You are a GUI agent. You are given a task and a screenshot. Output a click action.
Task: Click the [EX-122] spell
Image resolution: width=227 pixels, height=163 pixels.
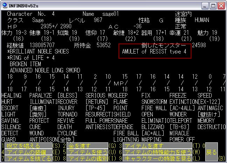point(209,102)
